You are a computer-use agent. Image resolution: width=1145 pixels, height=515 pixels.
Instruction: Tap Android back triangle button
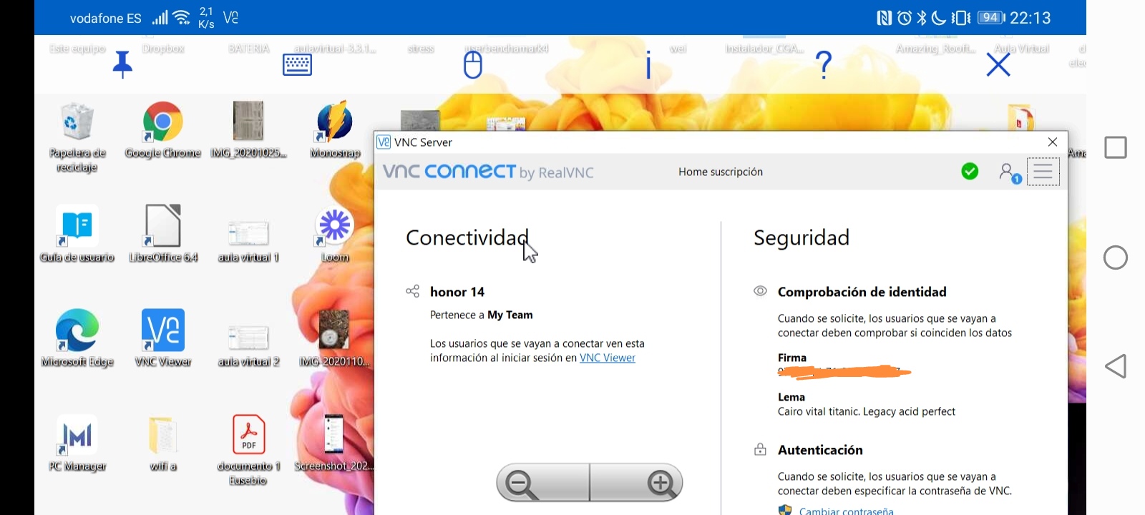click(1116, 366)
